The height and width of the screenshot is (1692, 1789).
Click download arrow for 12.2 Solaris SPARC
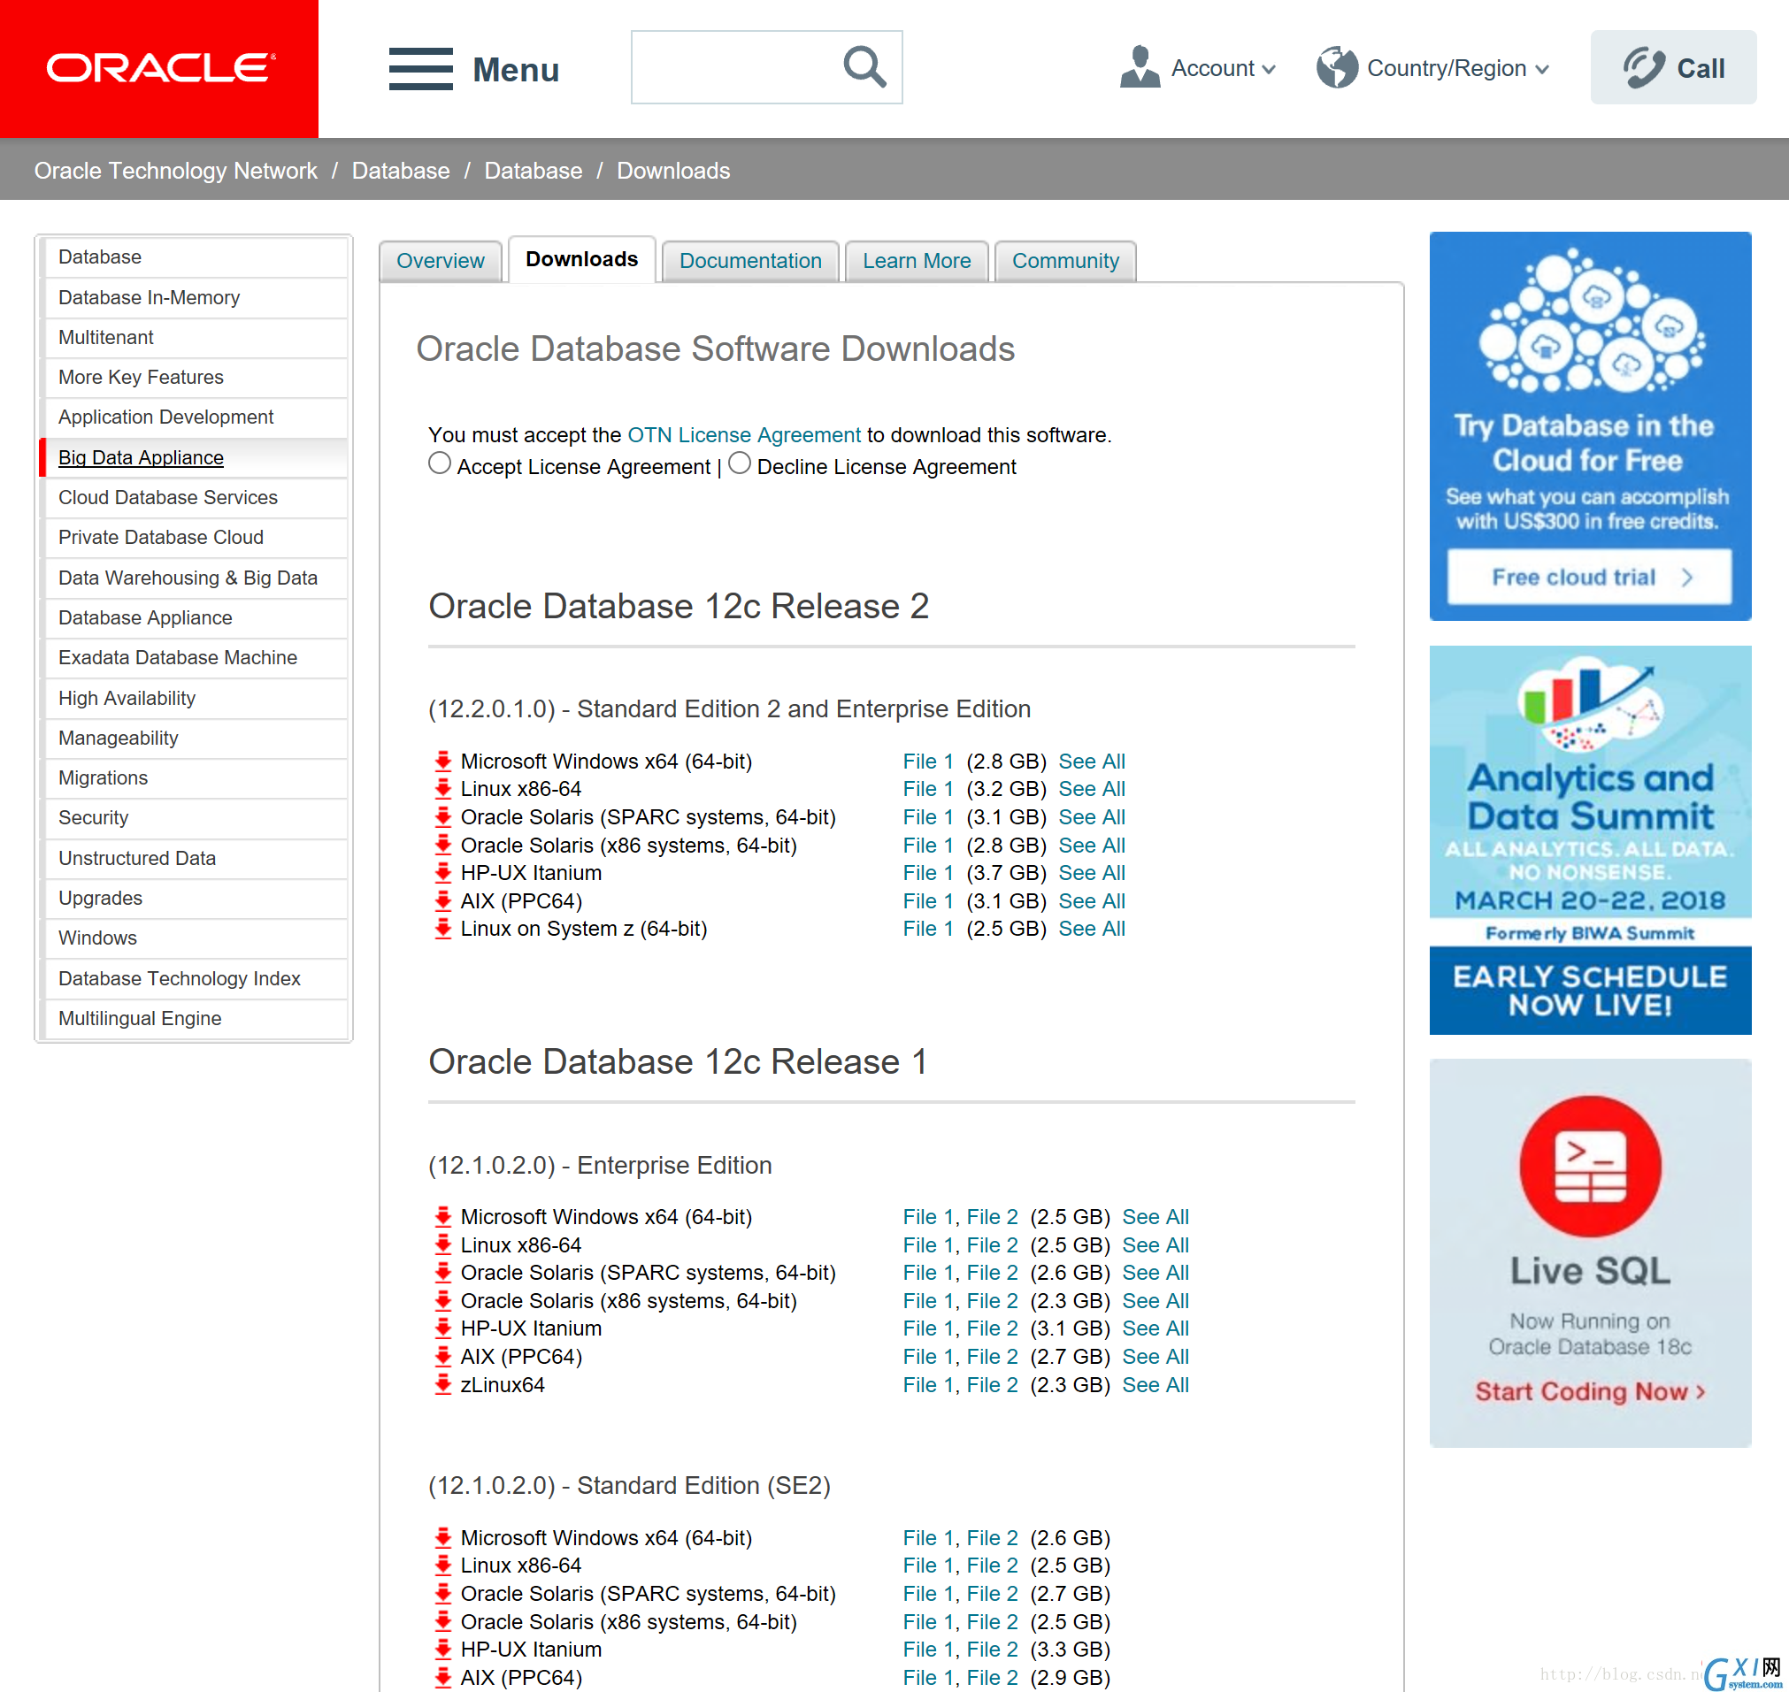pos(443,817)
